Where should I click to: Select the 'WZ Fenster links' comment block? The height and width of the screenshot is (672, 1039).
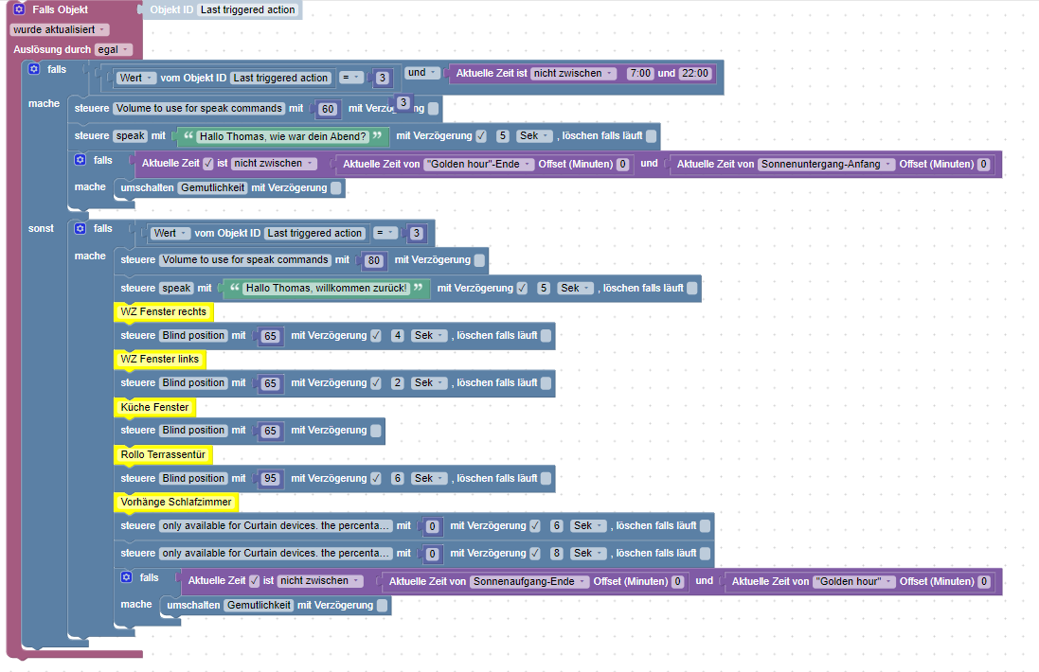click(160, 360)
